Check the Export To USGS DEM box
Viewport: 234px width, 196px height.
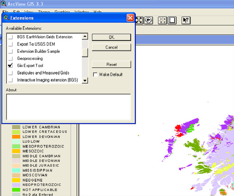11,44
